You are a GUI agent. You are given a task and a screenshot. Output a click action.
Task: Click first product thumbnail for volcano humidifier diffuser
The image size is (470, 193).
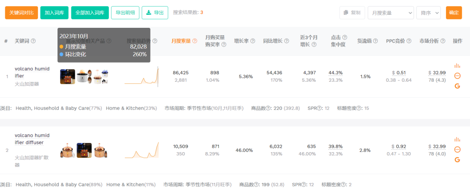(67, 150)
